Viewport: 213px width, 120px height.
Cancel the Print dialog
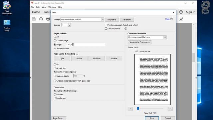click(168, 118)
